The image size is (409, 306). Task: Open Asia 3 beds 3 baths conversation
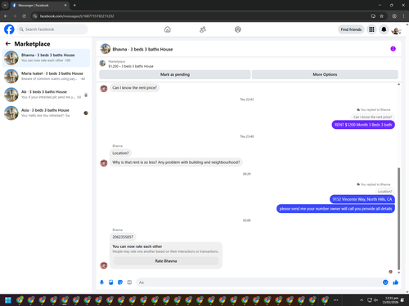click(46, 113)
